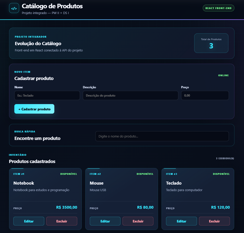Click the product search field

pos(162,136)
